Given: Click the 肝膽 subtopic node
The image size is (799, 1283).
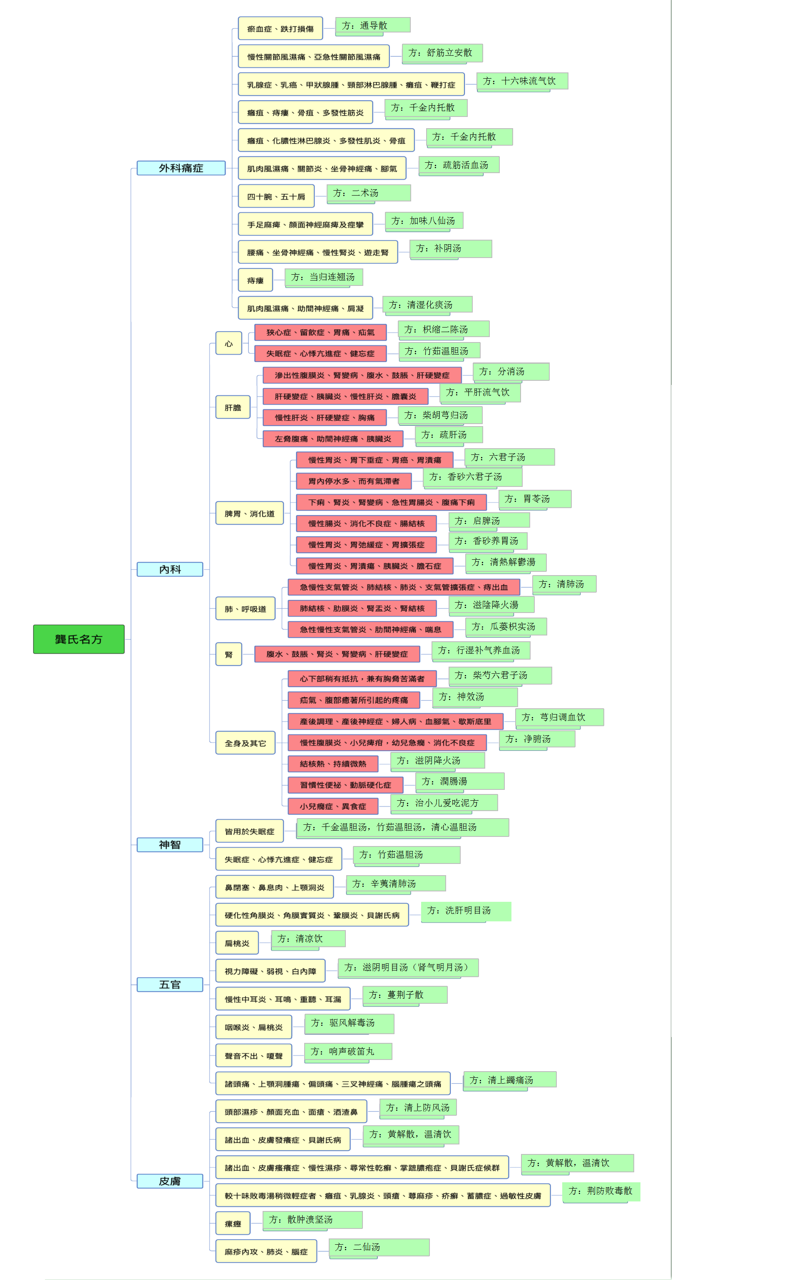Looking at the screenshot, I should tap(233, 407).
